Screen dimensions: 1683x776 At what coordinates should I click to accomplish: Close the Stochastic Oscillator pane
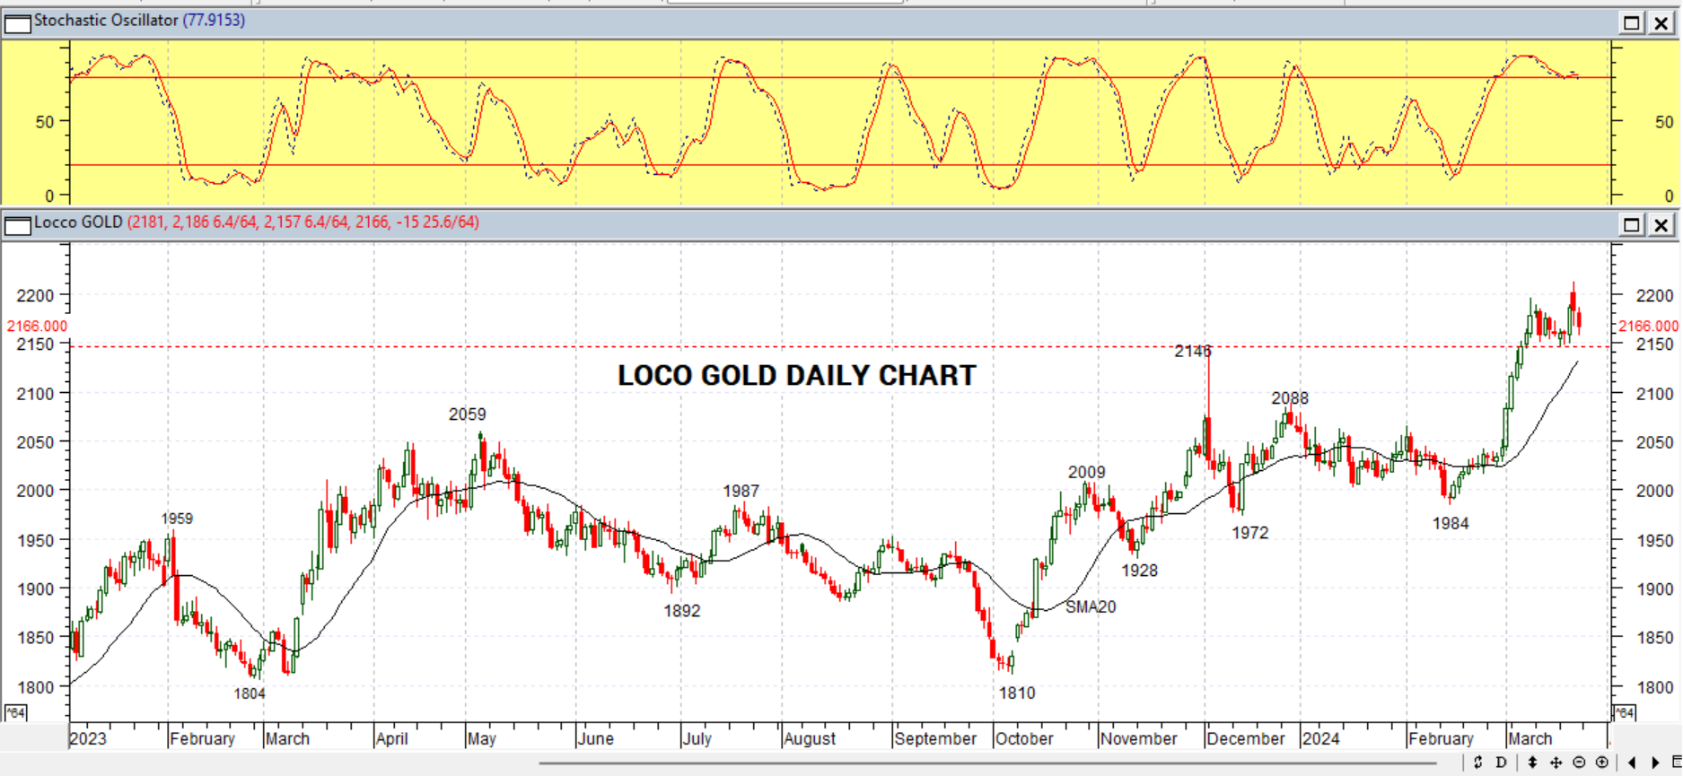(1661, 22)
